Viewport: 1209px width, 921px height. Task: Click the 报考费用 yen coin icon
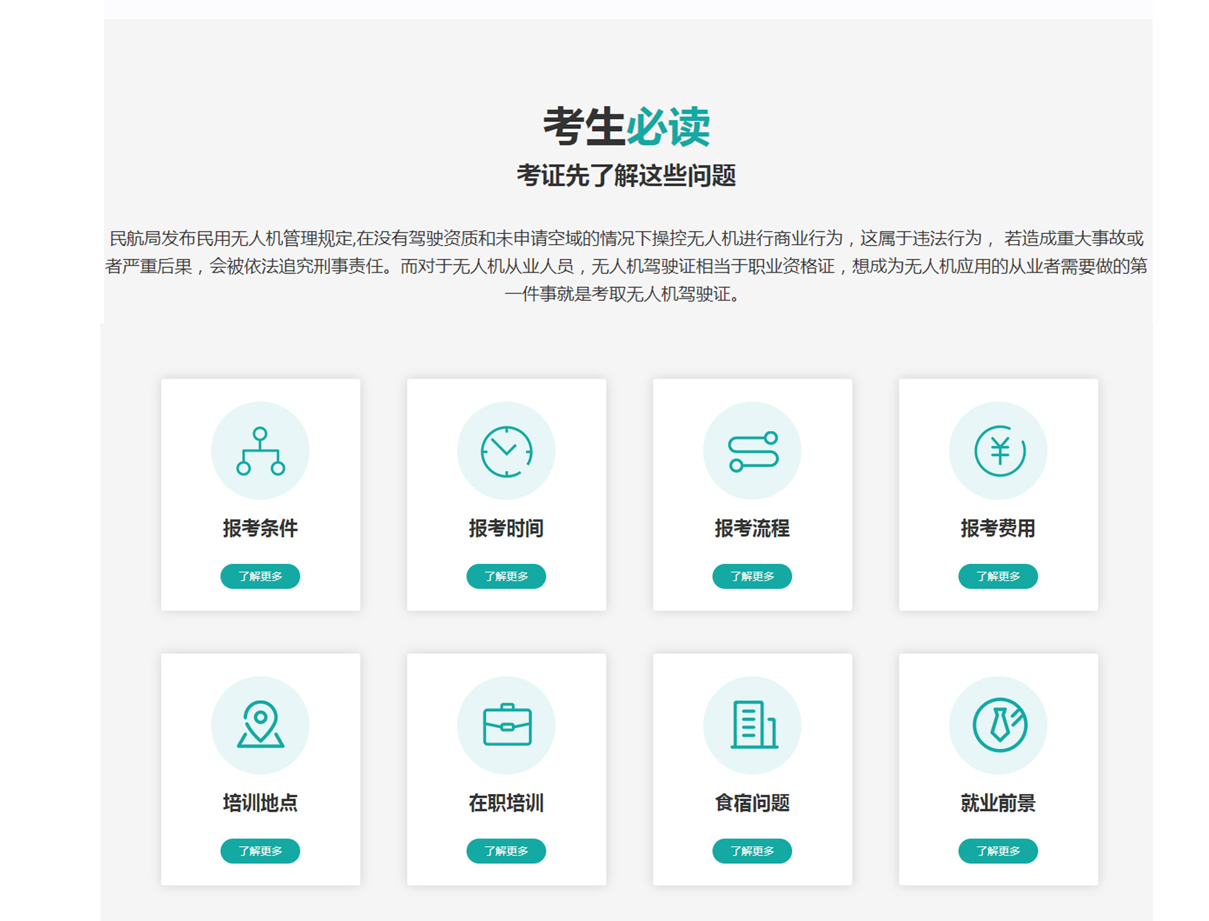tap(998, 451)
